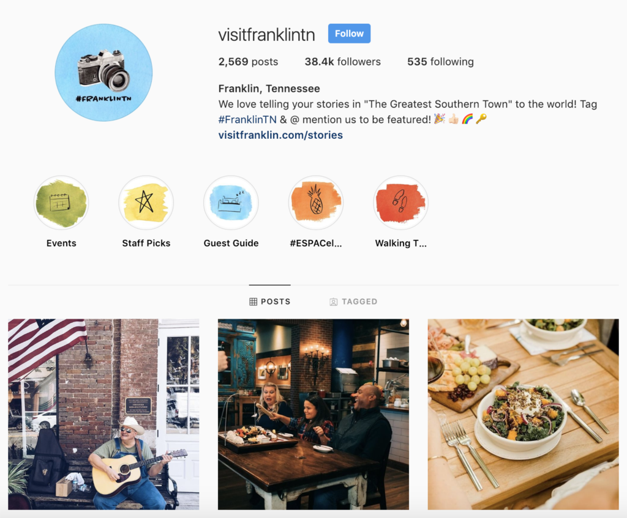Screen dimensions: 627x518
Task: Switch to the POSTS tab
Action: coord(270,302)
